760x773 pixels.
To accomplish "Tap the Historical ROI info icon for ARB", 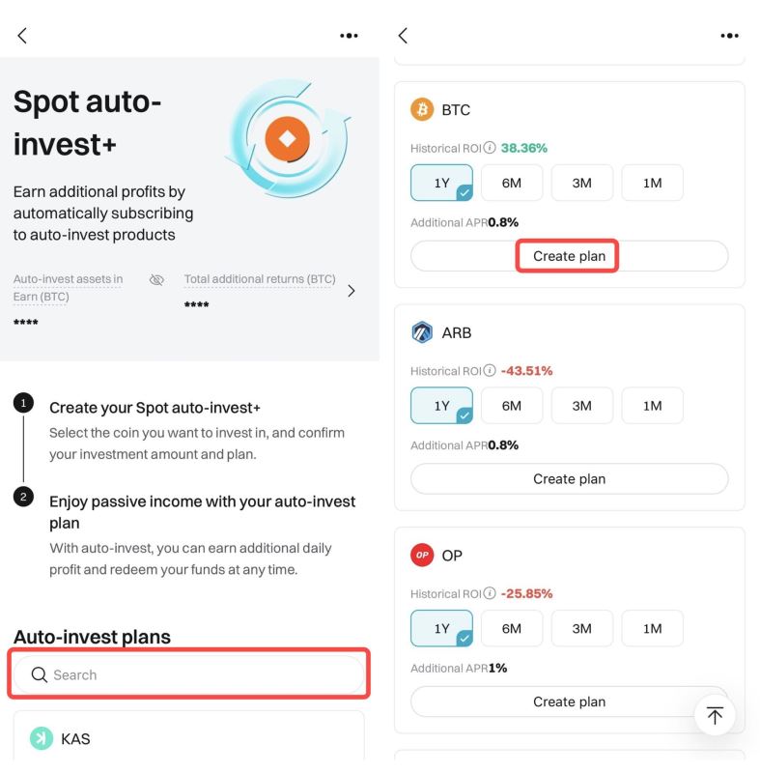I will click(492, 370).
